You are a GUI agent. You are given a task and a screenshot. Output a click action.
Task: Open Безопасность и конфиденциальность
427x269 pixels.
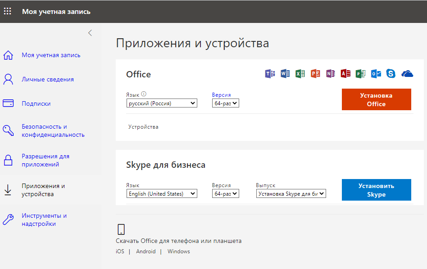coord(53,130)
